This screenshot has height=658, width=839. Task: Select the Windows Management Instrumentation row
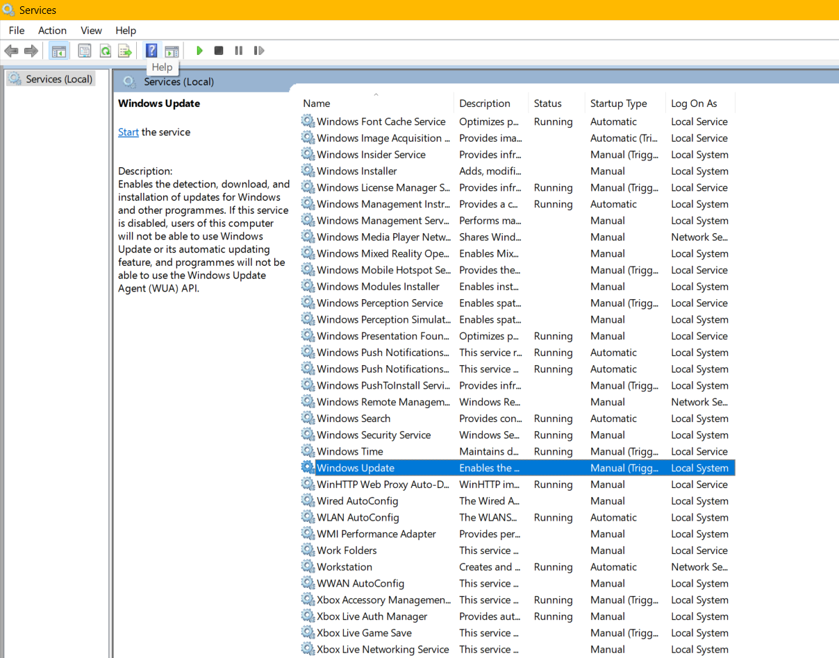[517, 204]
